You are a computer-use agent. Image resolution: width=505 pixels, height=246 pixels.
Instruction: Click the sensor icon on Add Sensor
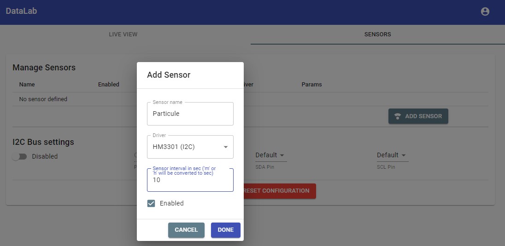398,116
